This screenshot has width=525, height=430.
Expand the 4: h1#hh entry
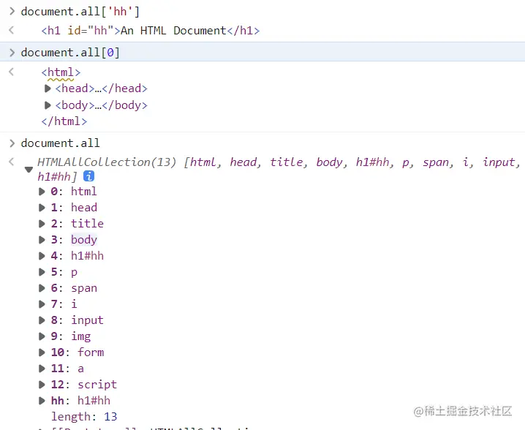[x=42, y=256]
